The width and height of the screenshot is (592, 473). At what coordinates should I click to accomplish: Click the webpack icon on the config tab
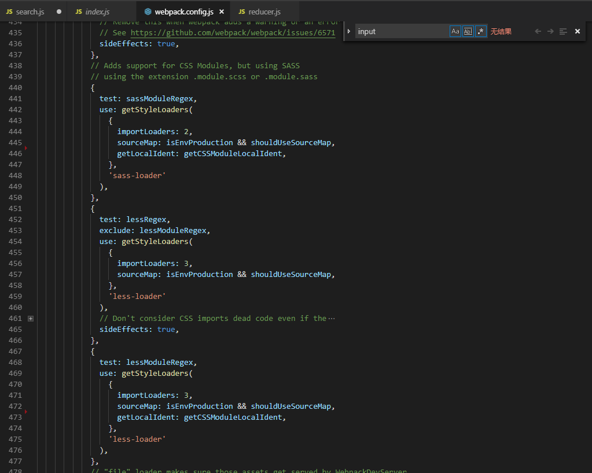(x=148, y=12)
